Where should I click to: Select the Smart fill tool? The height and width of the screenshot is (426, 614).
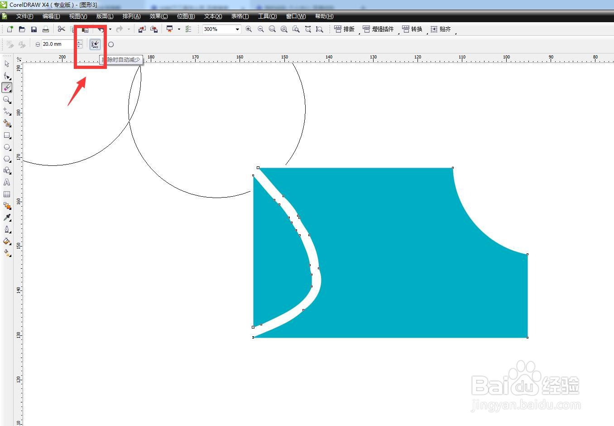7,123
